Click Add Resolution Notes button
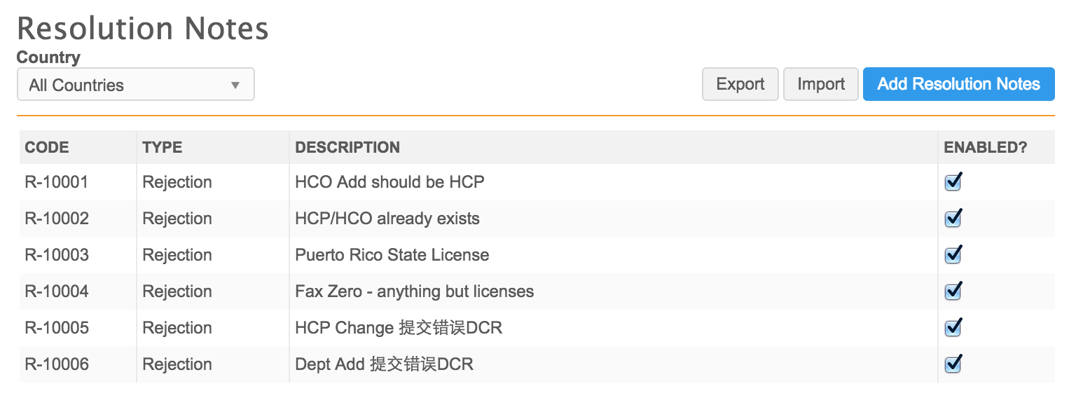1076x405 pixels. click(x=958, y=84)
